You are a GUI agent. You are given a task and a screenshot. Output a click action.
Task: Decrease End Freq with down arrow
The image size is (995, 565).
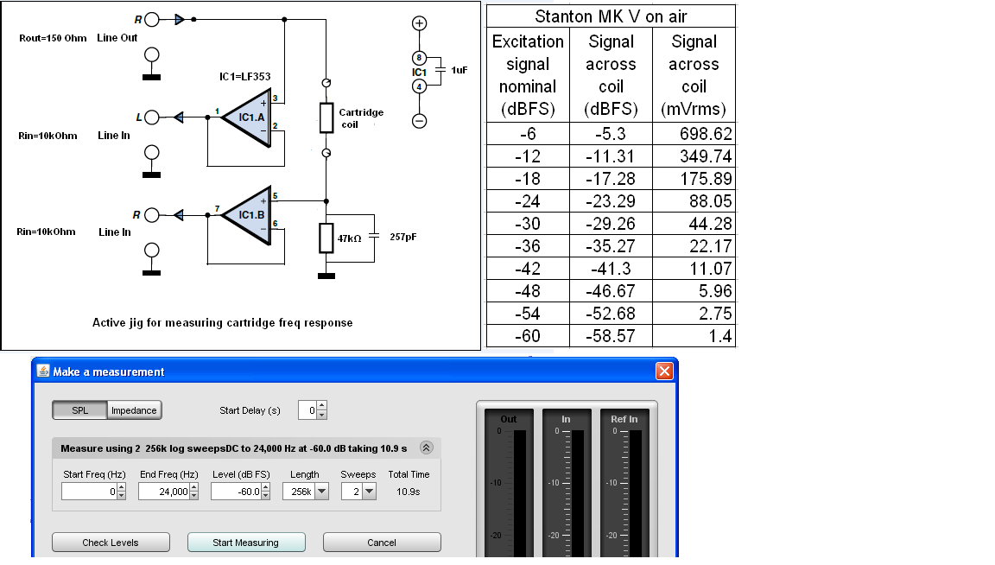(x=194, y=496)
